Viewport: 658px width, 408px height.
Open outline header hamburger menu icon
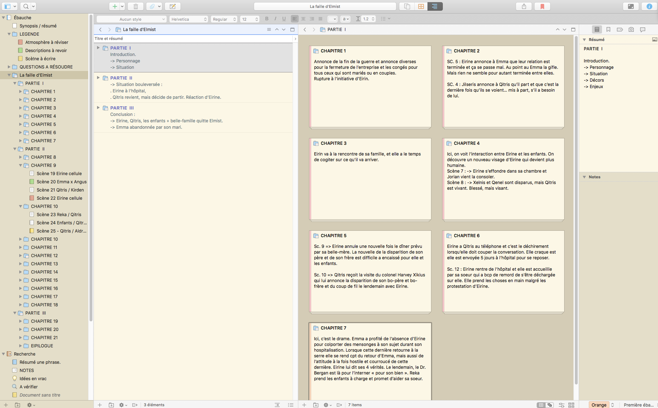[269, 30]
